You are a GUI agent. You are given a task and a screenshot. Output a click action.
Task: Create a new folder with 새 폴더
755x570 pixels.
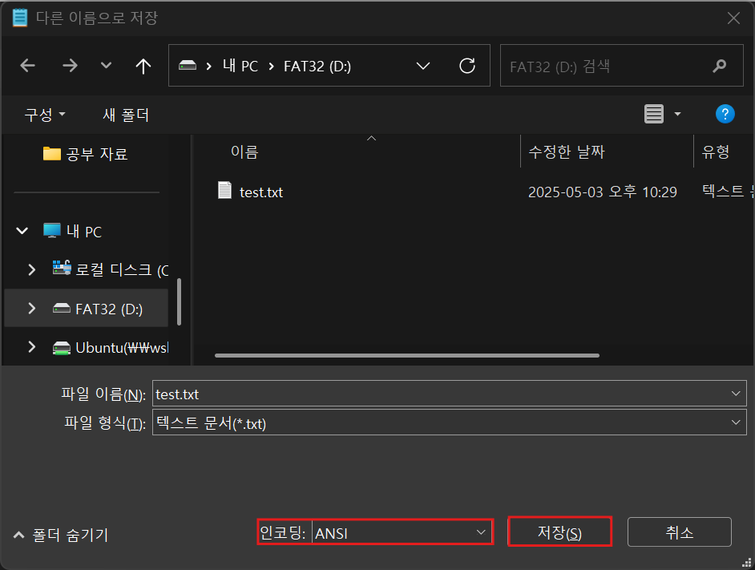[126, 115]
